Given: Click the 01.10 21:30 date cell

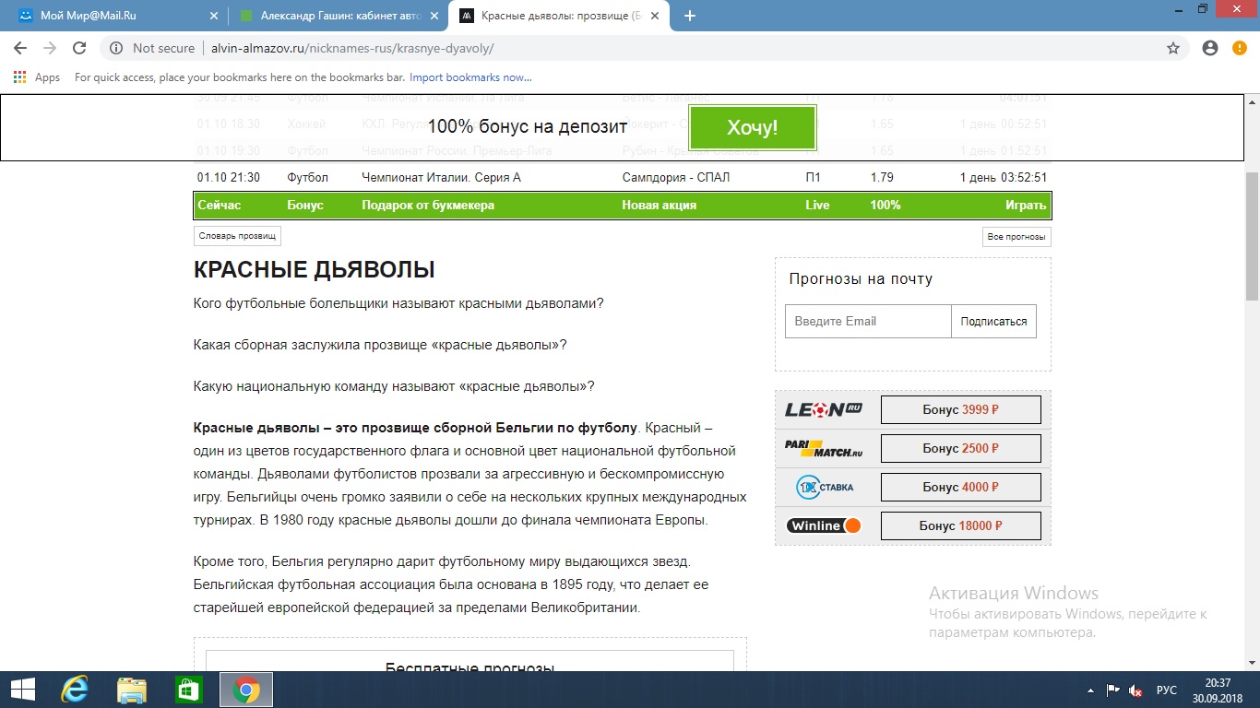Looking at the screenshot, I should (x=229, y=177).
